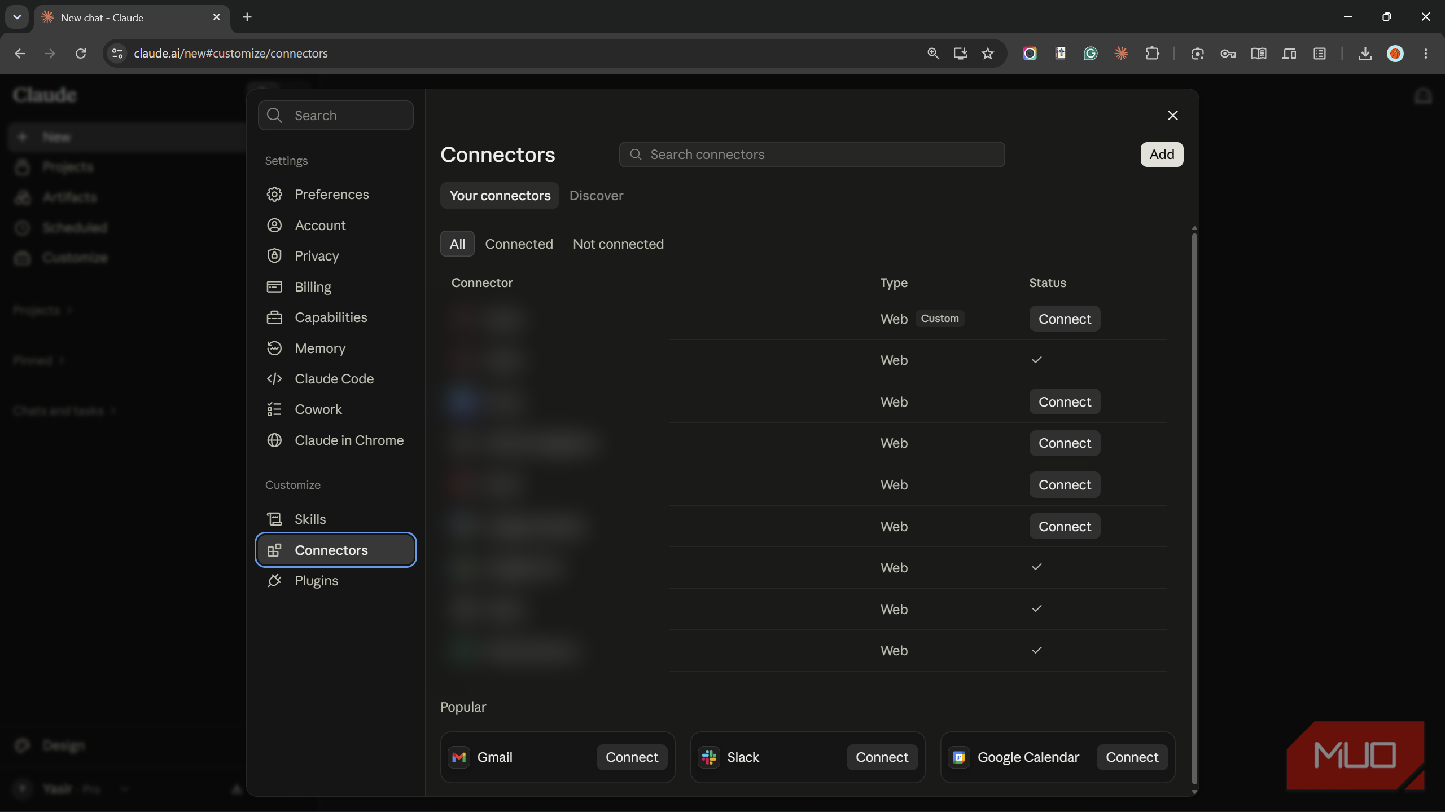Open Capabilities settings
Viewport: 1445px width, 812px height.
335,317
